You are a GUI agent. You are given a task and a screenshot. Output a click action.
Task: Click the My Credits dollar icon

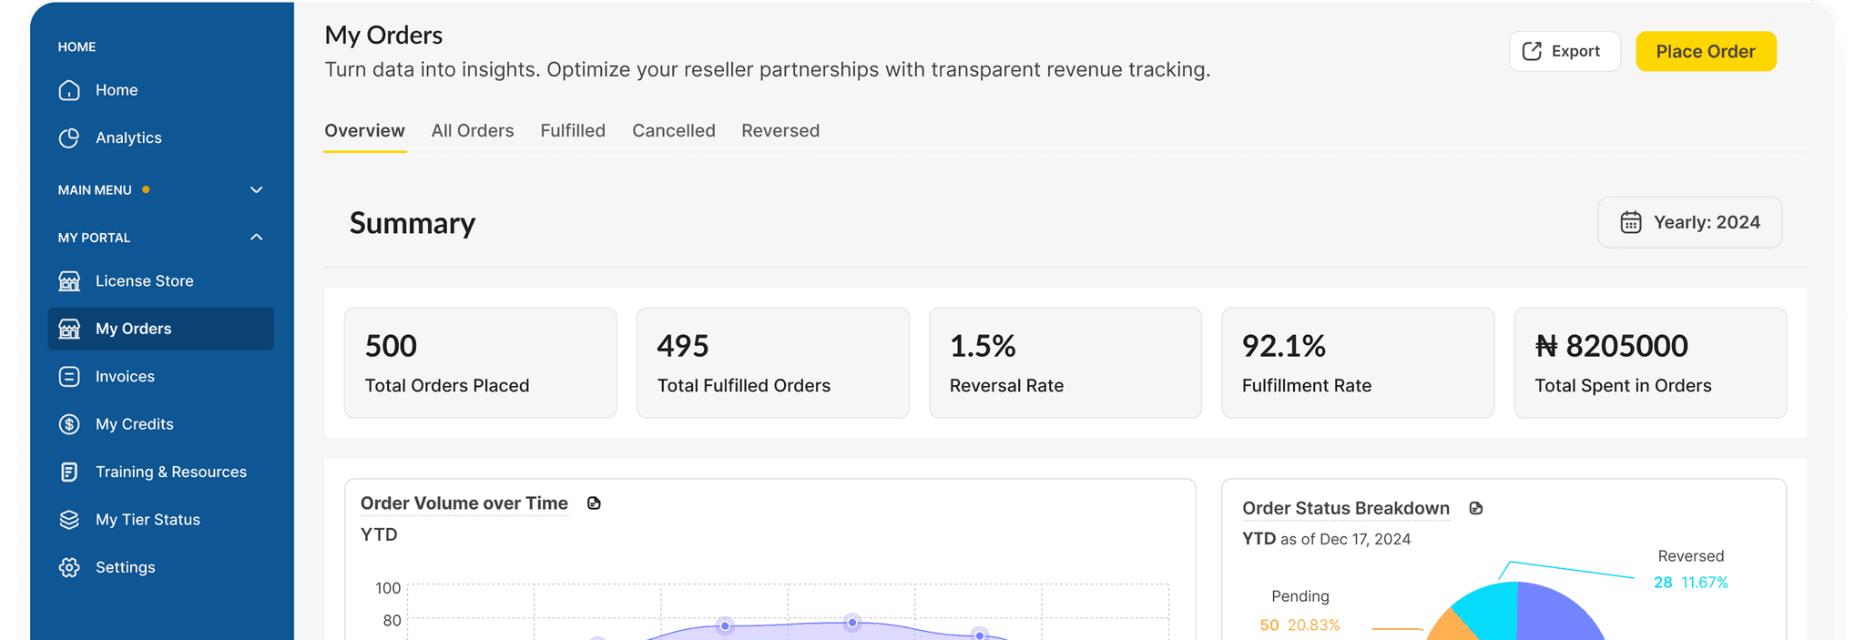click(x=69, y=424)
